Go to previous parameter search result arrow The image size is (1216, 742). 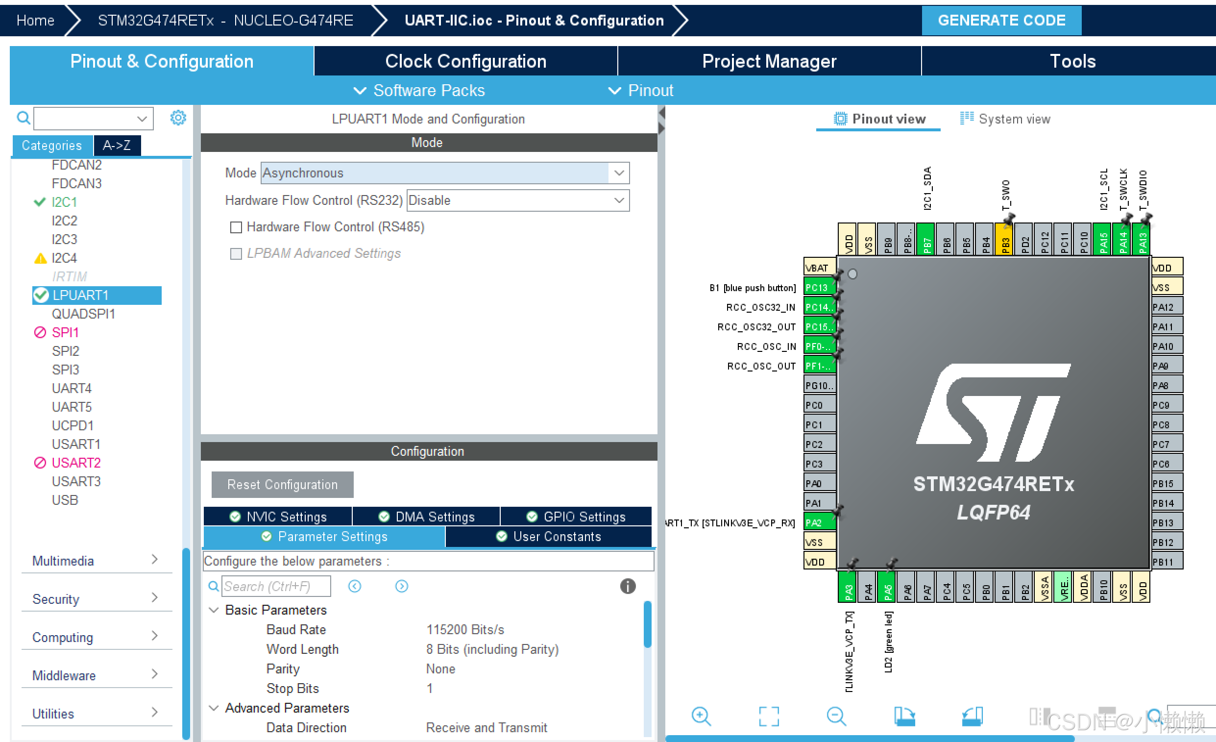click(354, 586)
